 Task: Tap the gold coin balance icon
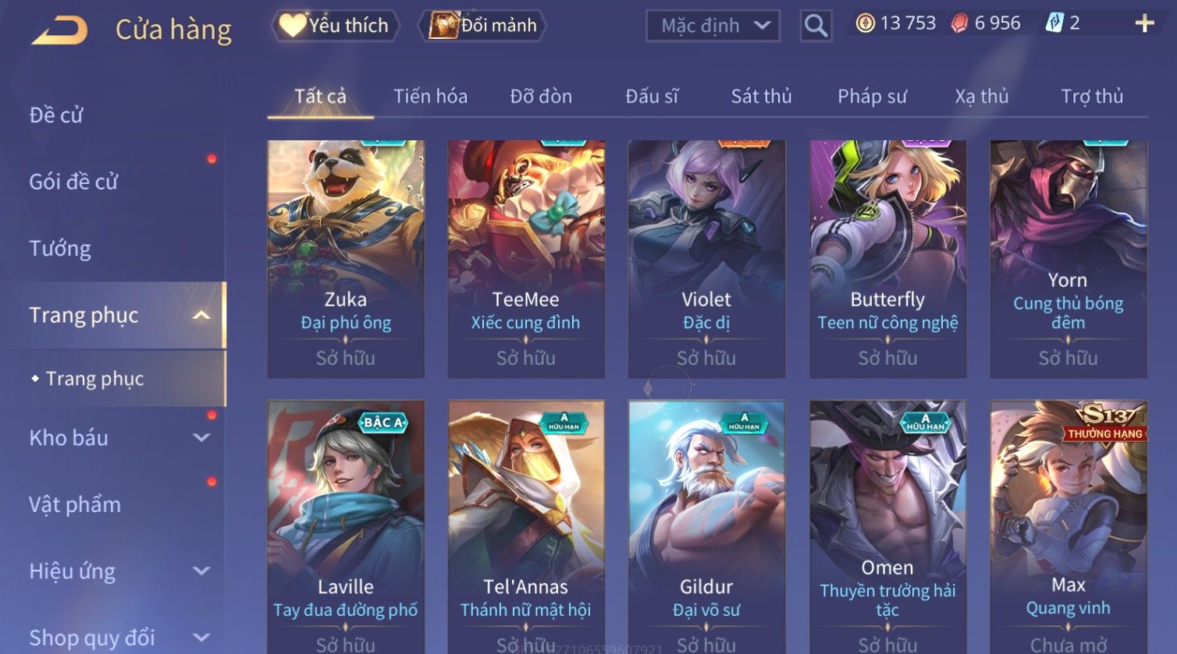[x=865, y=23]
